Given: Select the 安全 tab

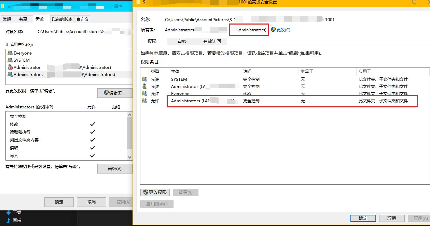Looking at the screenshot, I should (x=40, y=19).
